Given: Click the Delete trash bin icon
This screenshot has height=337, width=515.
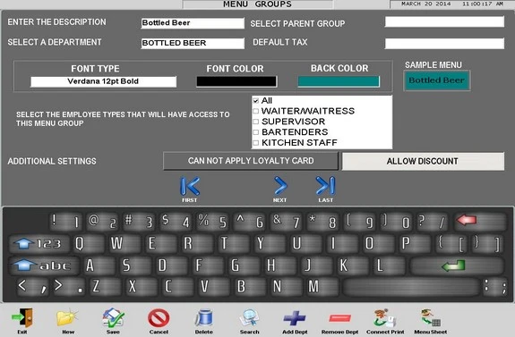Looking at the screenshot, I should (203, 318).
